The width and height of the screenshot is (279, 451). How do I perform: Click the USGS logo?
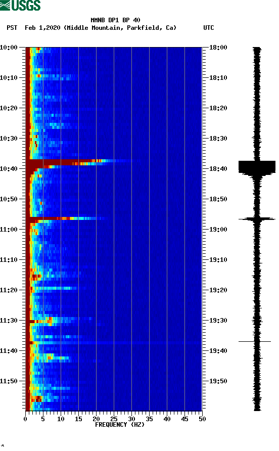coord(20,5)
